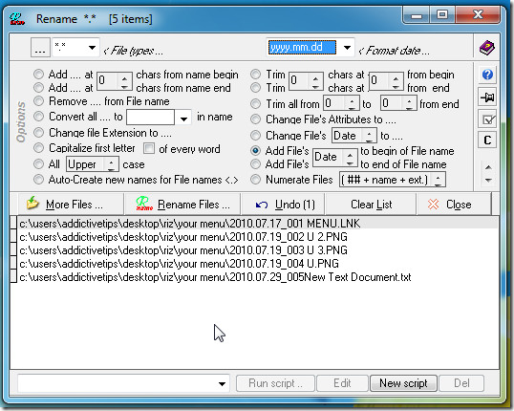Open the File types dropdown
Viewport: 514px width, 411px height.
92,48
